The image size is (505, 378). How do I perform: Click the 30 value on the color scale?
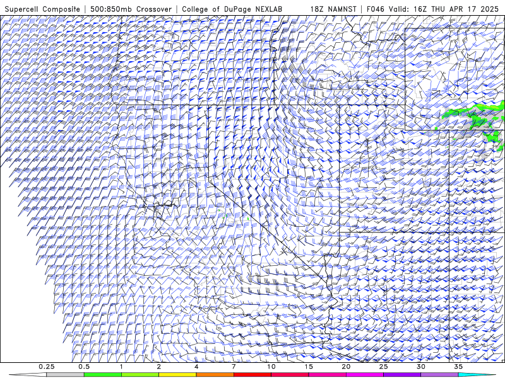[x=420, y=367]
